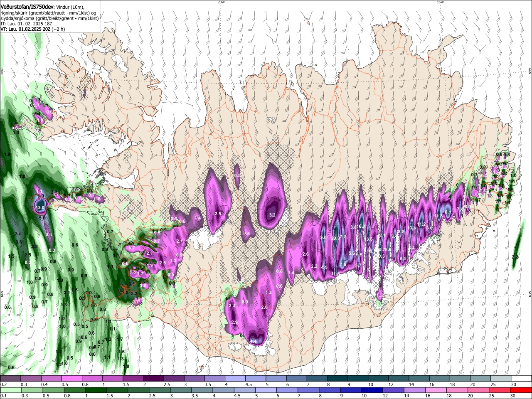Viewport: 532px width, 399px height.
Task: Click the Veðurstofan/IS750dev title text
Action: (x=27, y=7)
